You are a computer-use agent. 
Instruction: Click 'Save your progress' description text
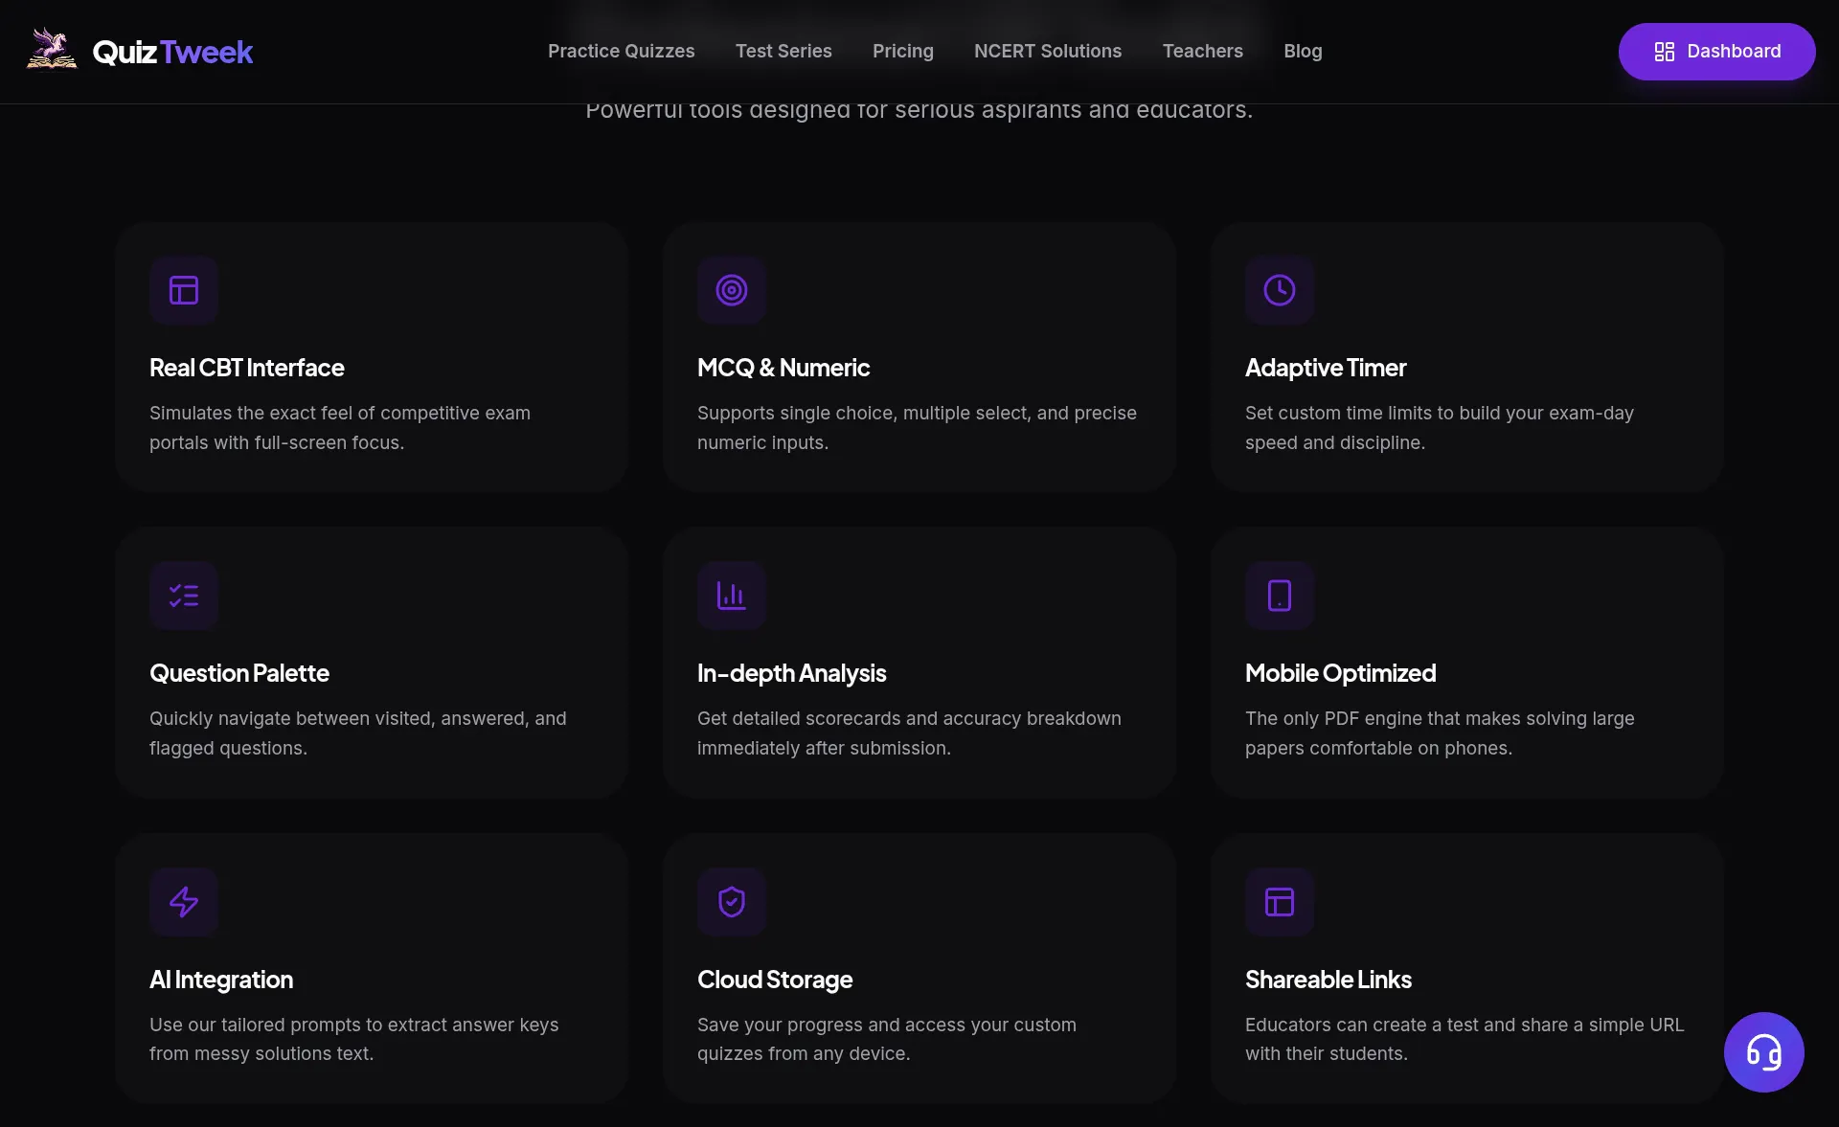pos(887,1039)
